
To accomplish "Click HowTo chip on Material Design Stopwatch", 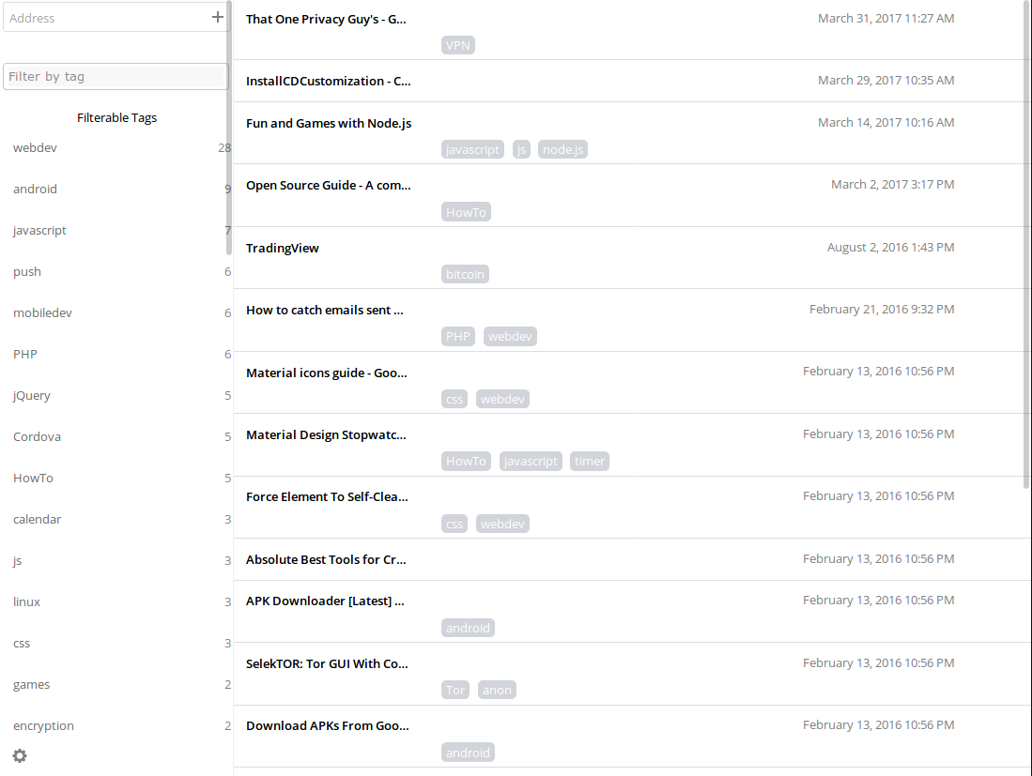I will (x=466, y=462).
